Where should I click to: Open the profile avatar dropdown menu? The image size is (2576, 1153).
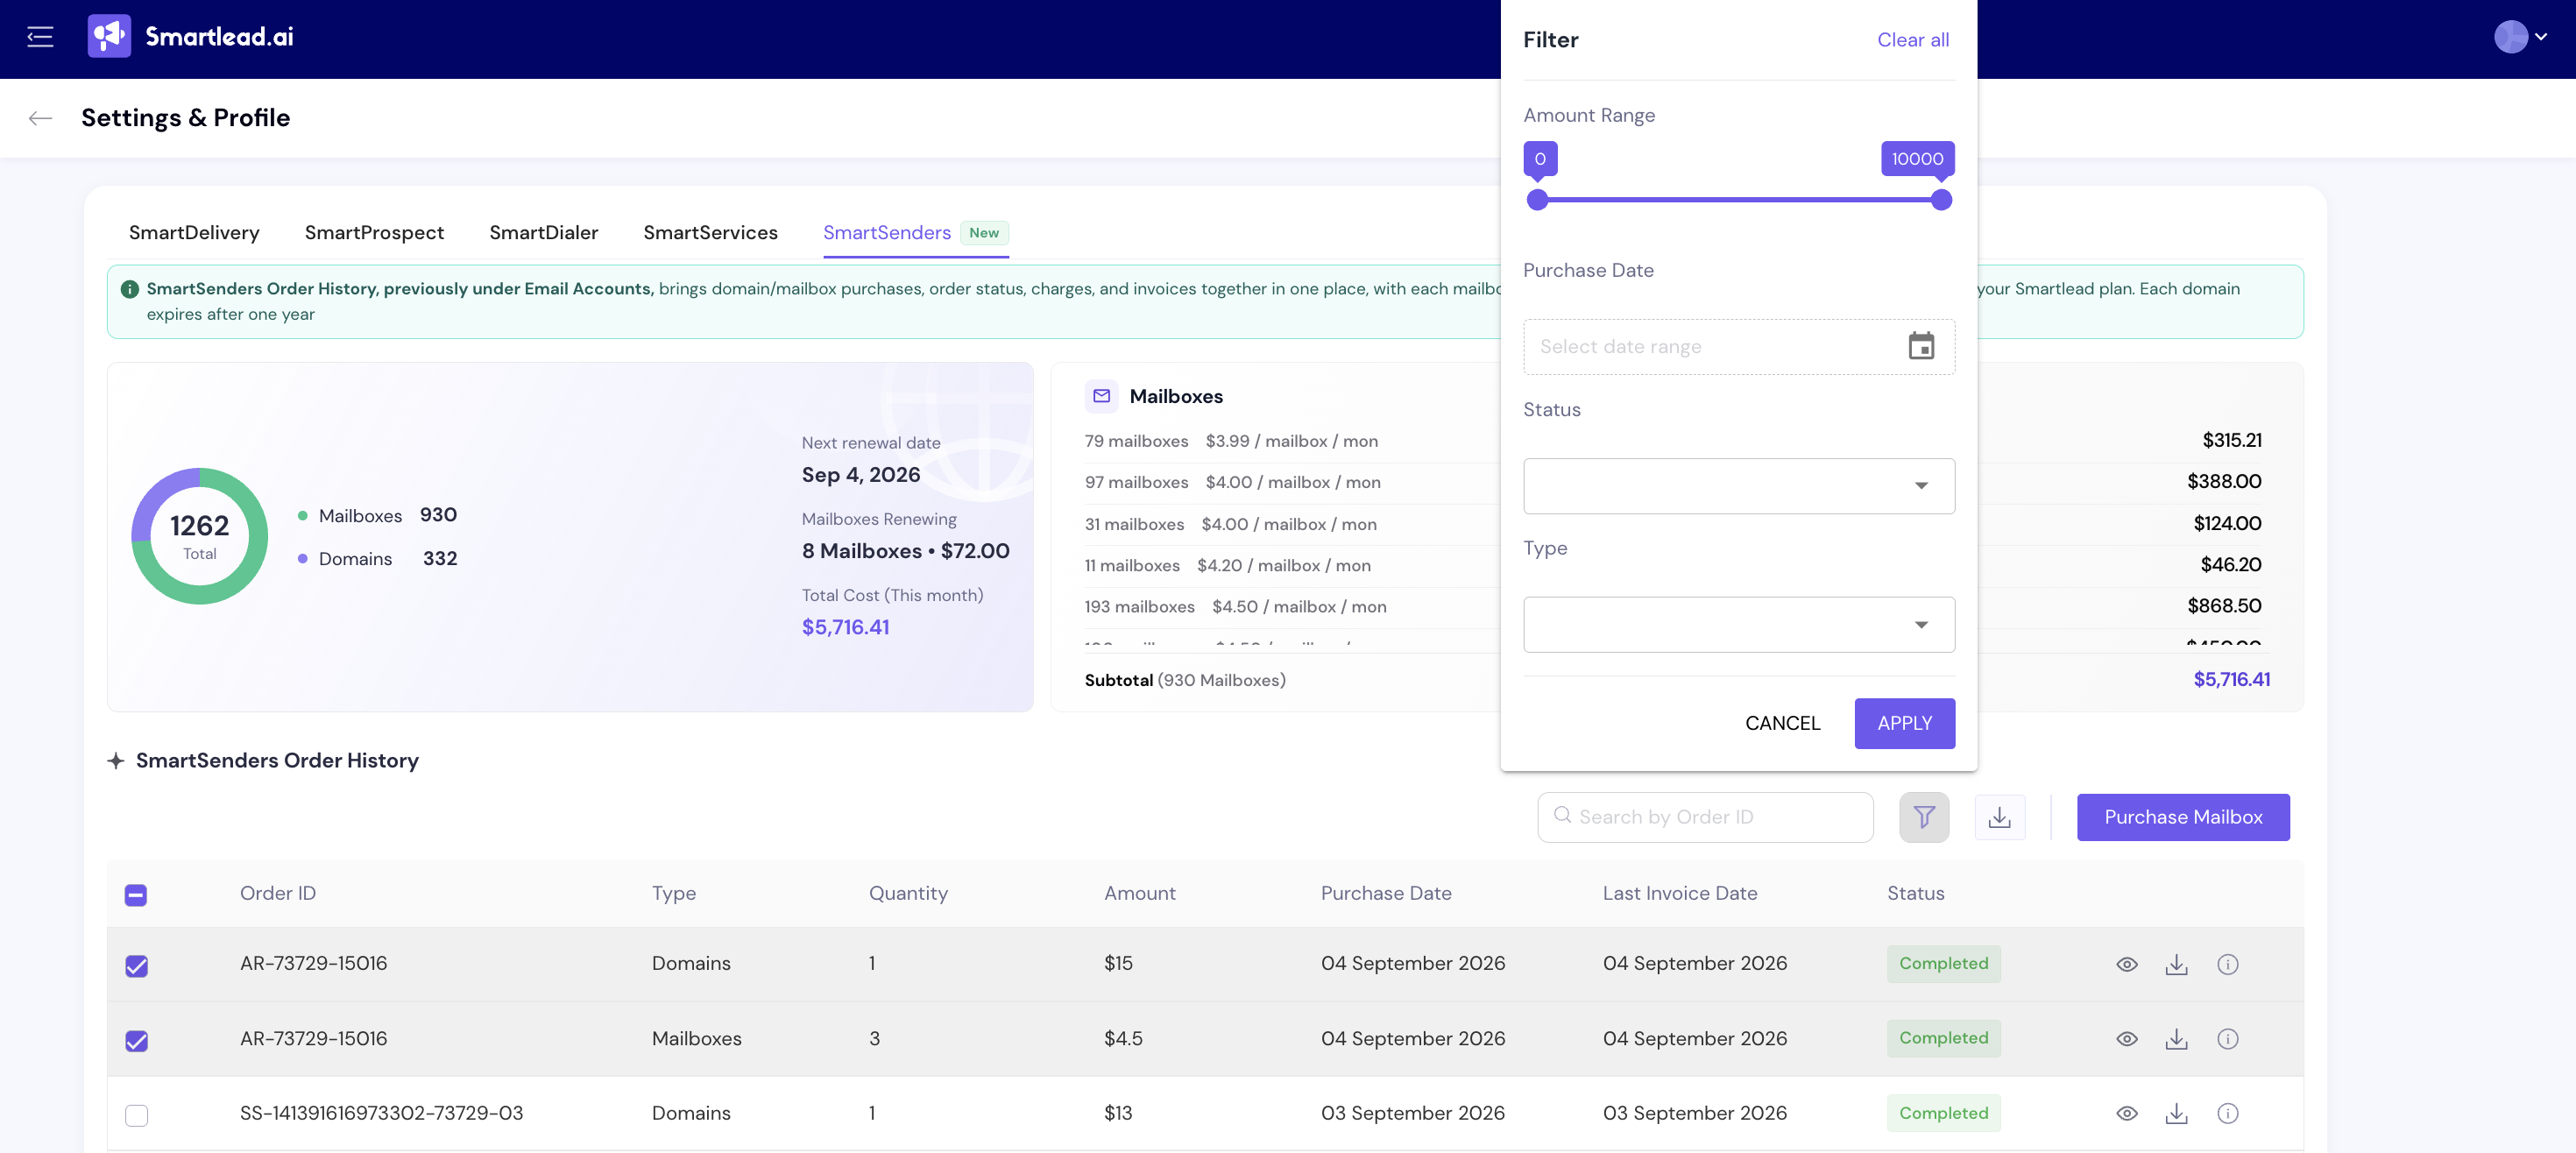2519,37
